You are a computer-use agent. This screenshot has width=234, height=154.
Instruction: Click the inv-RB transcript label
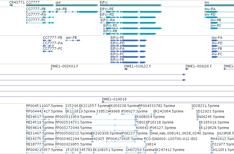click(216, 20)
